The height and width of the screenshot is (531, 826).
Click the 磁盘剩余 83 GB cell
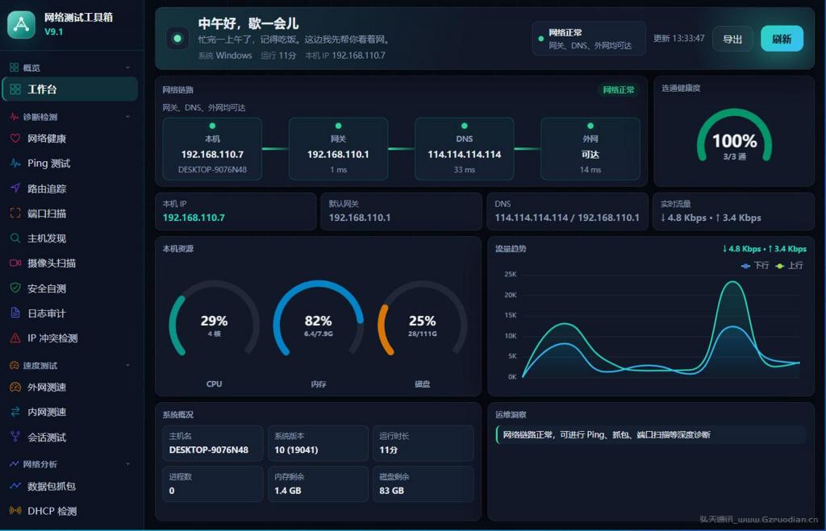pyautogui.click(x=423, y=483)
